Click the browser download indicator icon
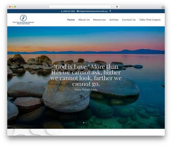 [117, 7]
